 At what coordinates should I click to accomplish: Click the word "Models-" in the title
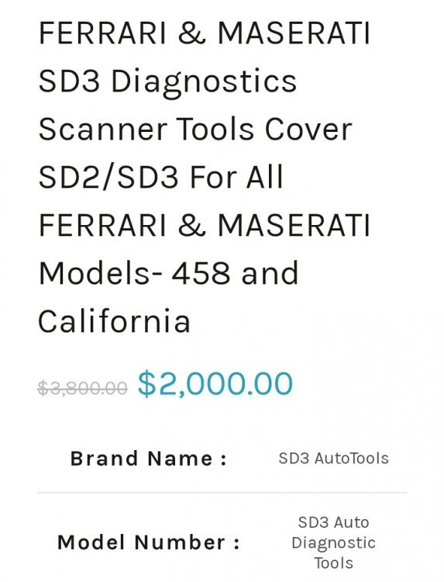pyautogui.click(x=100, y=273)
